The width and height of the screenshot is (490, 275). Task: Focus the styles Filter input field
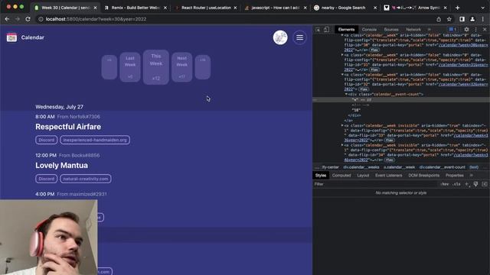pyautogui.click(x=375, y=184)
